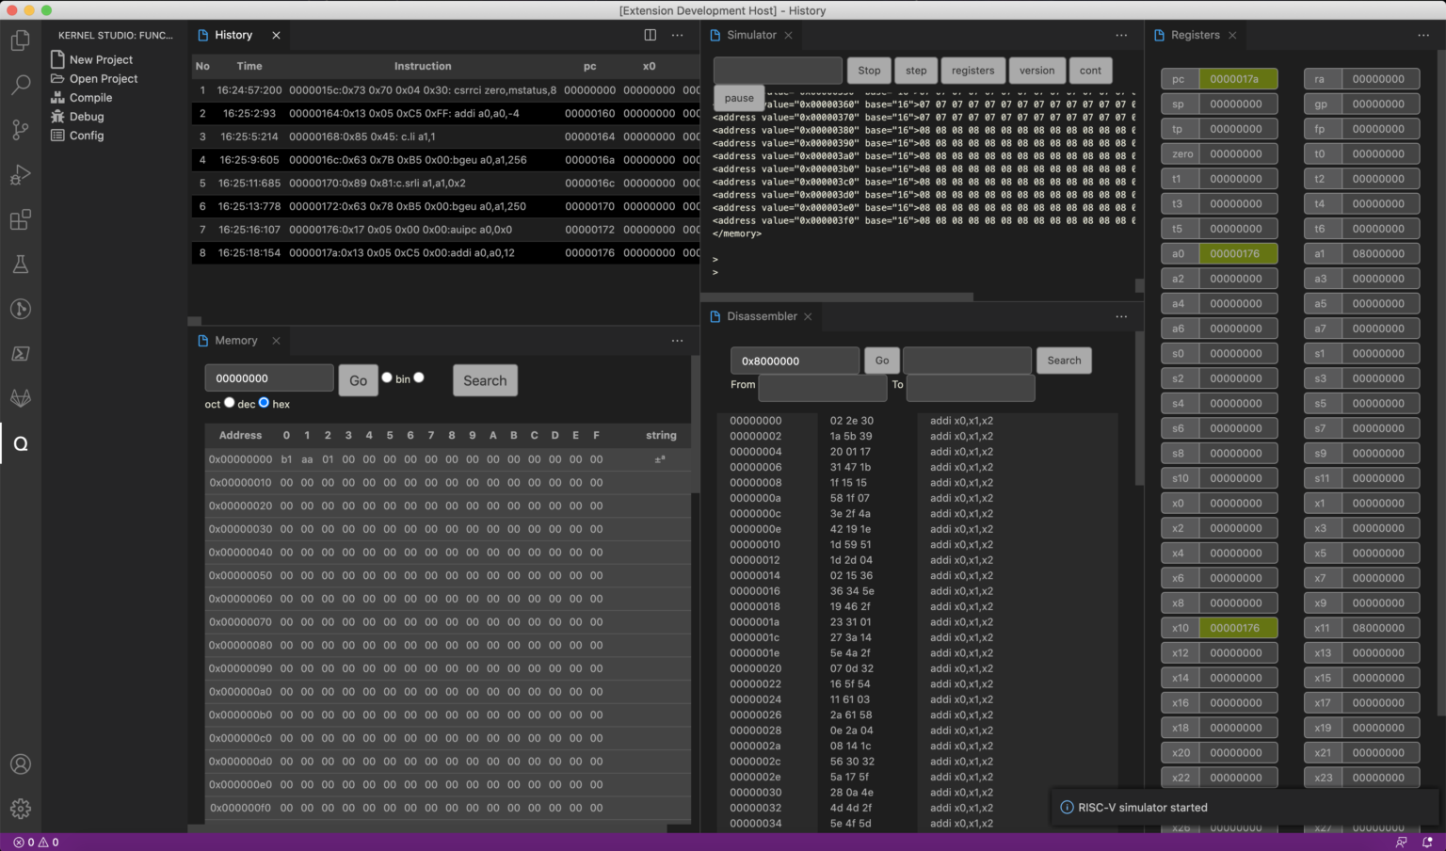Open the Q panel from the activity bar
Image resolution: width=1446 pixels, height=851 pixels.
coord(21,443)
